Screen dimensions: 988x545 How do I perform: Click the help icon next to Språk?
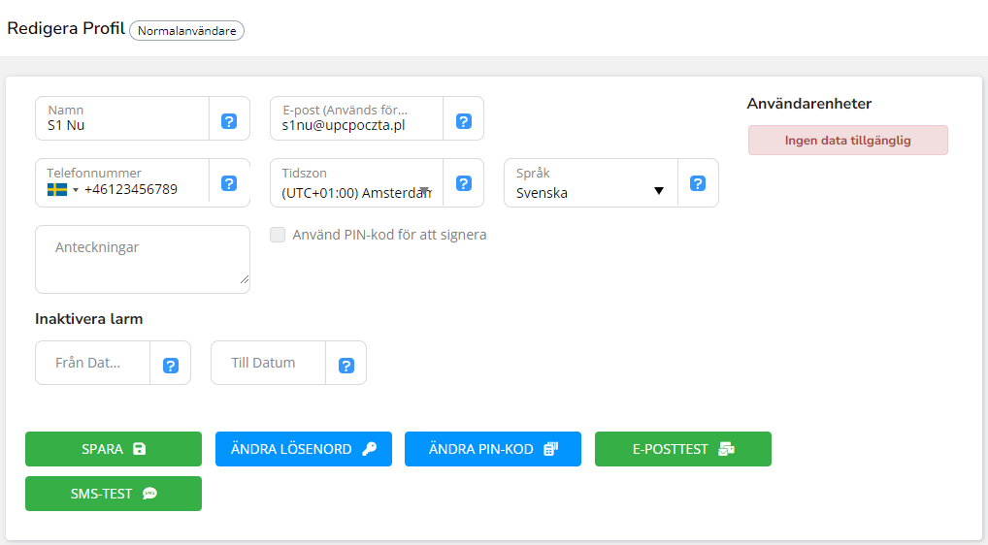coord(698,183)
